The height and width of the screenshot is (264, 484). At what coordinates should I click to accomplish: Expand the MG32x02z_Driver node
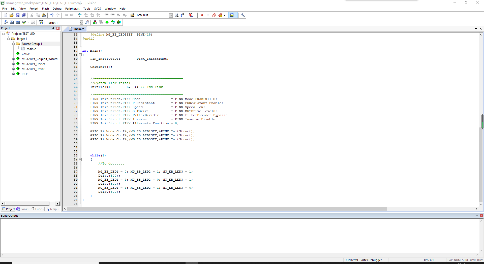pyautogui.click(x=13, y=69)
